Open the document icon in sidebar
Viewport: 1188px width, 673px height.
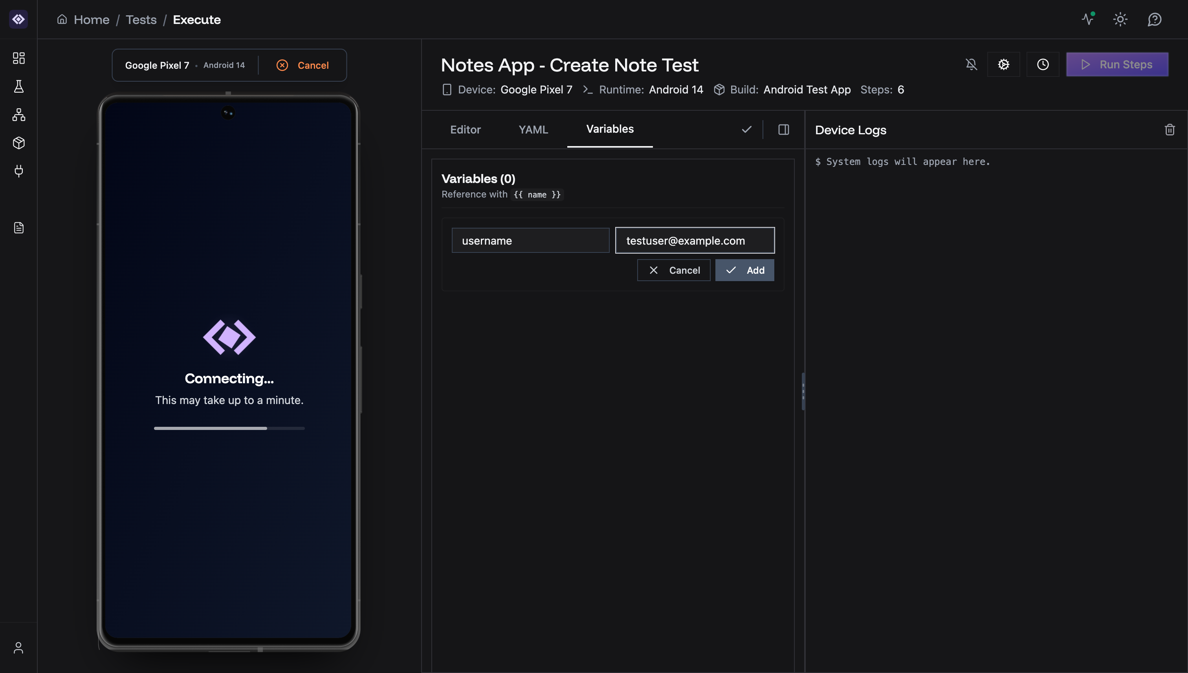tap(18, 228)
